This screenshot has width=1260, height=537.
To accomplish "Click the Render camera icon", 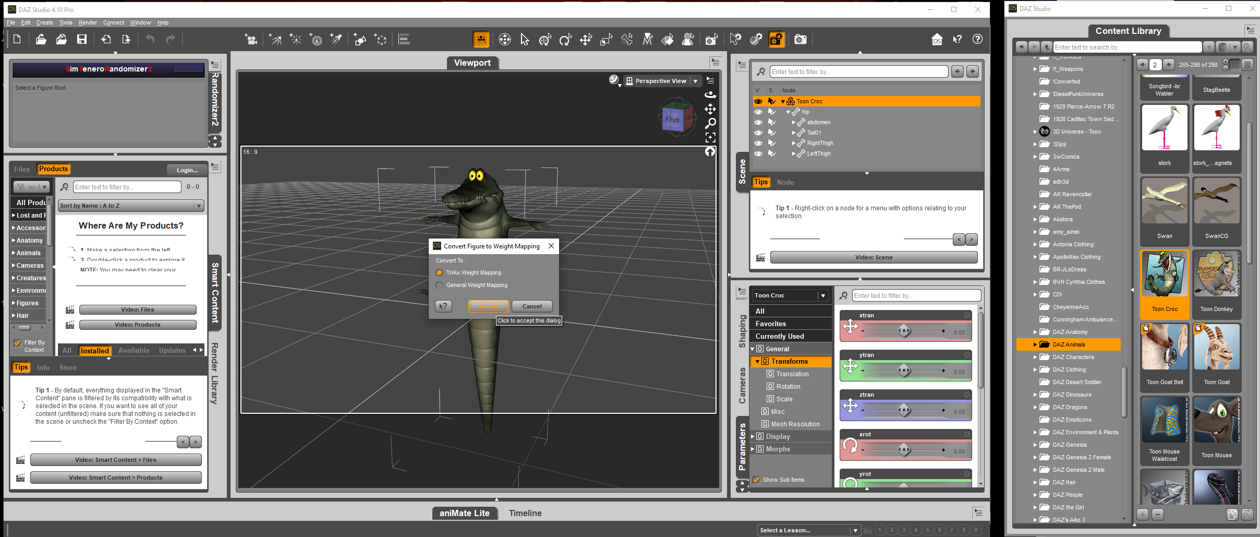I will click(800, 39).
